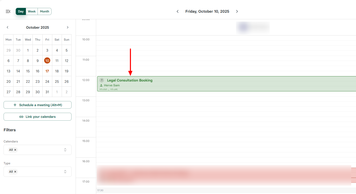Switch to Day view
The width and height of the screenshot is (356, 194).
(21, 11)
